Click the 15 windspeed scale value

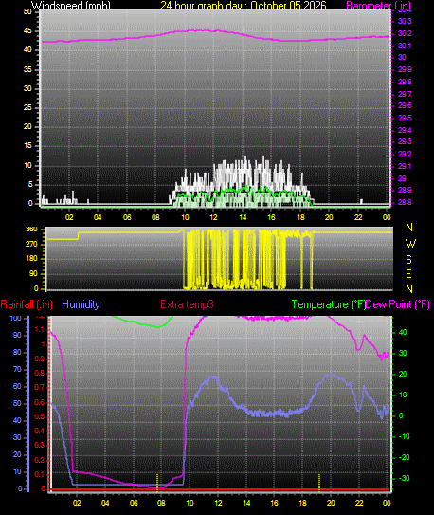27,145
